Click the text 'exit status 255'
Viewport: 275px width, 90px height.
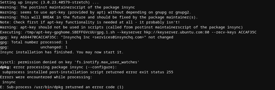156,72
